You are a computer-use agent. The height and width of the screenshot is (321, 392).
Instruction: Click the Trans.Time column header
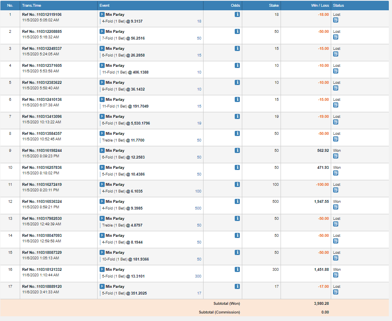58,6
